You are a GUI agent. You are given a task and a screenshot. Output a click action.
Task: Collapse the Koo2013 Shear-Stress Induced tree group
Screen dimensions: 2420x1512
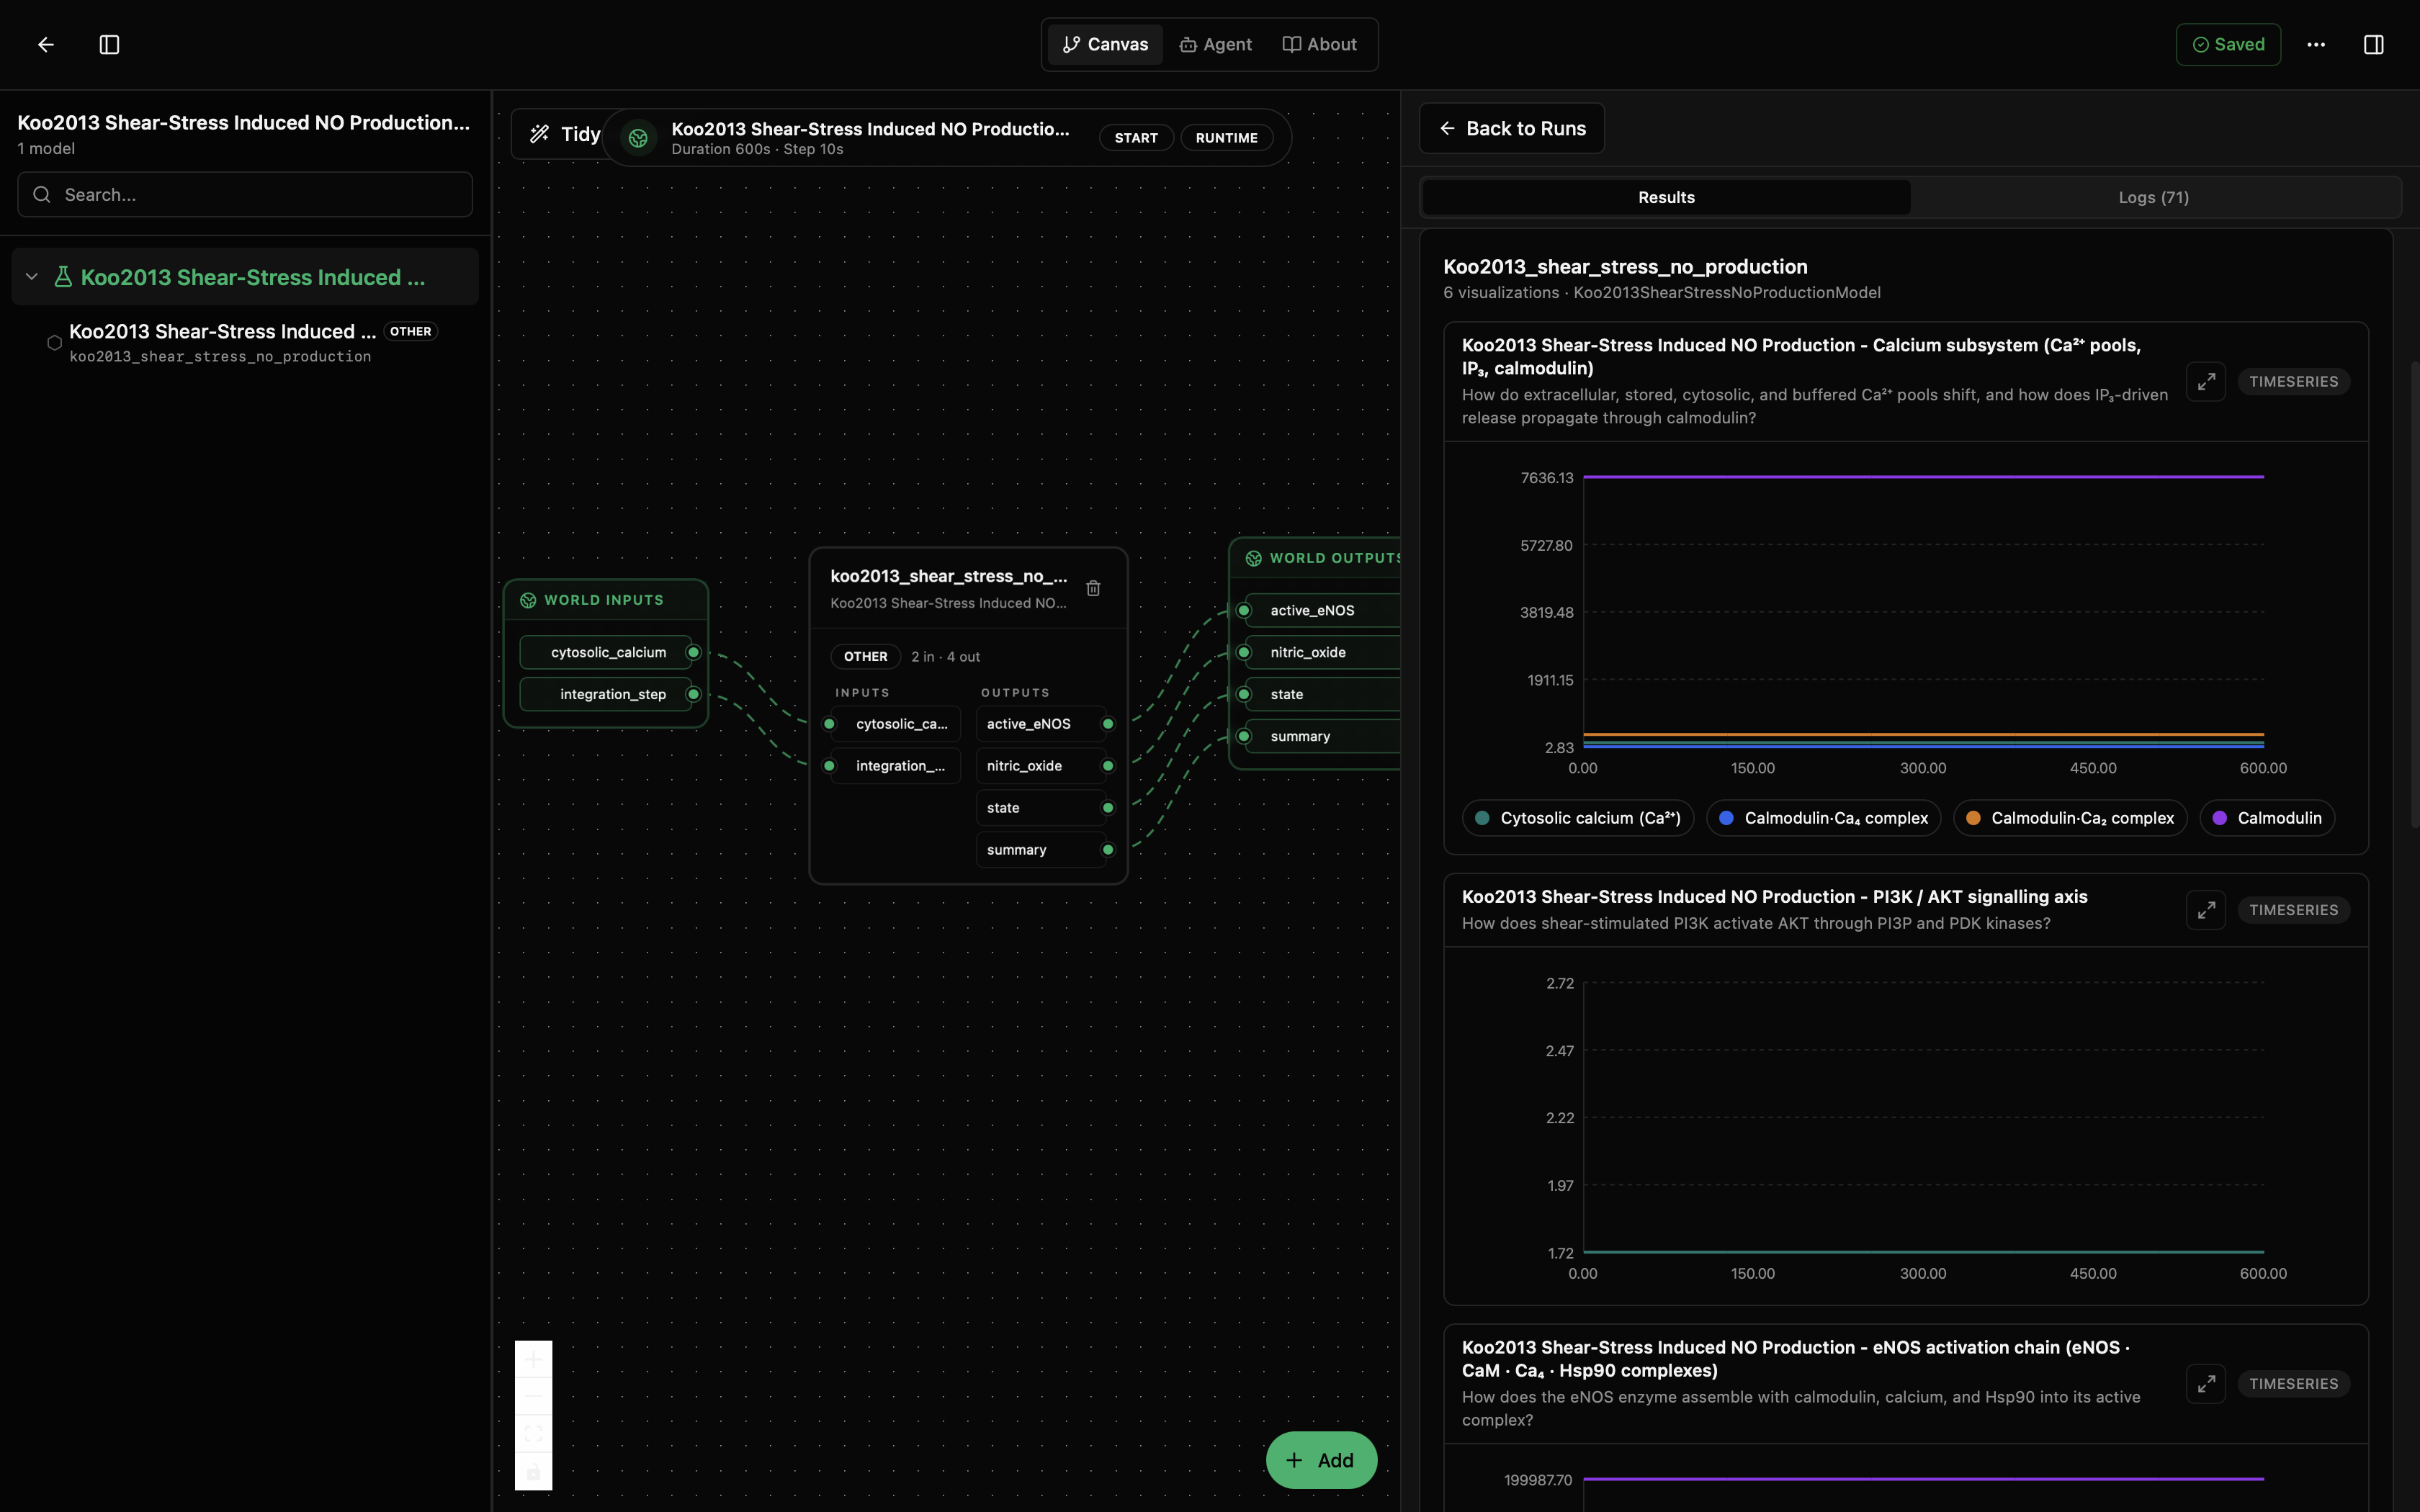coord(32,277)
